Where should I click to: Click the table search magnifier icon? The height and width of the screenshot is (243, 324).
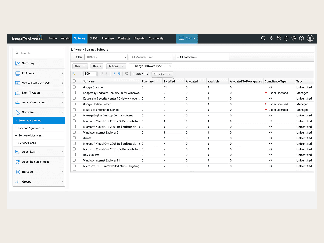click(x=73, y=73)
